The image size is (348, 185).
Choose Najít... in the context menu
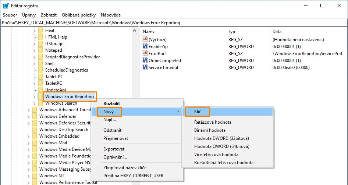click(x=137, y=120)
